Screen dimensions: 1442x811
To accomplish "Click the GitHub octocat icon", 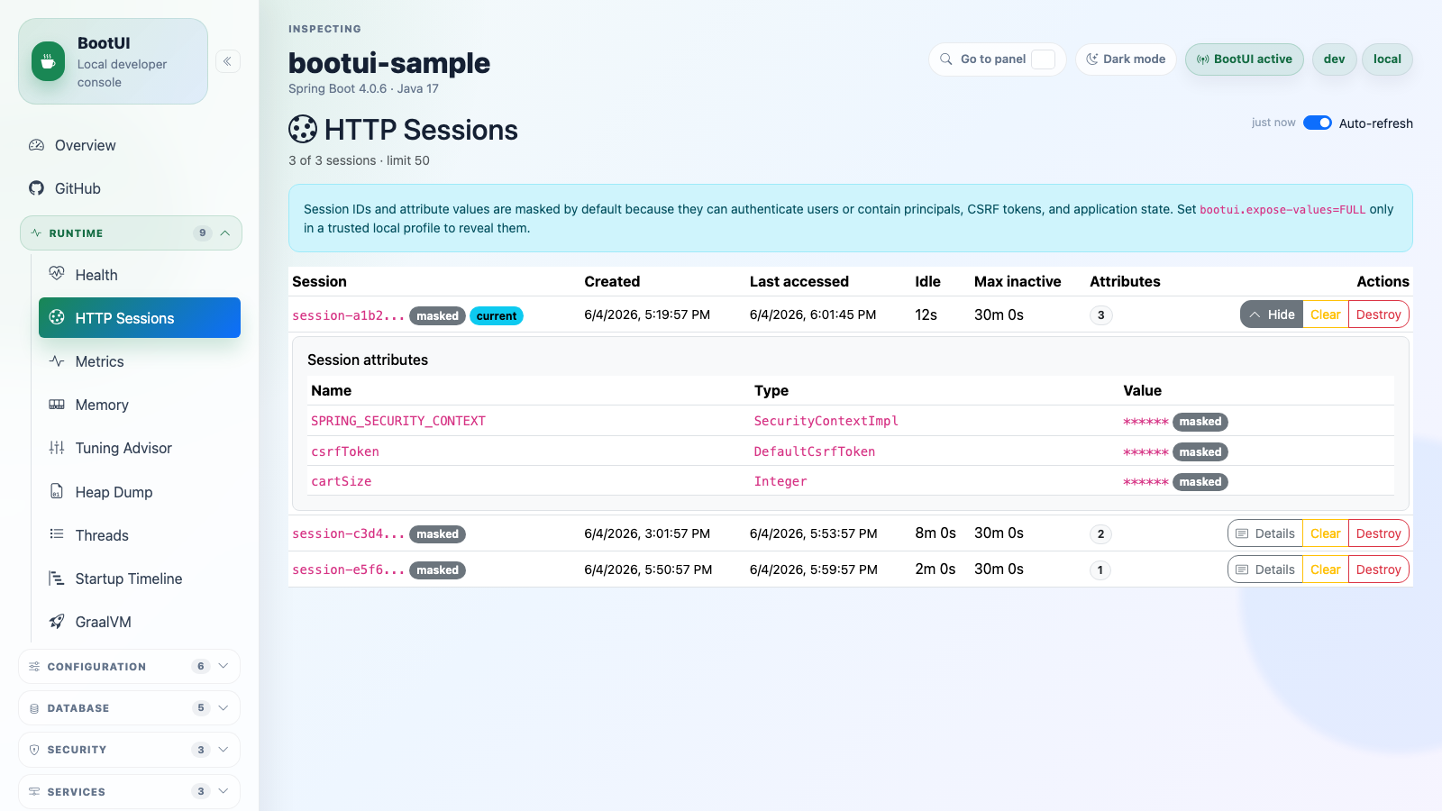I will click(x=37, y=188).
